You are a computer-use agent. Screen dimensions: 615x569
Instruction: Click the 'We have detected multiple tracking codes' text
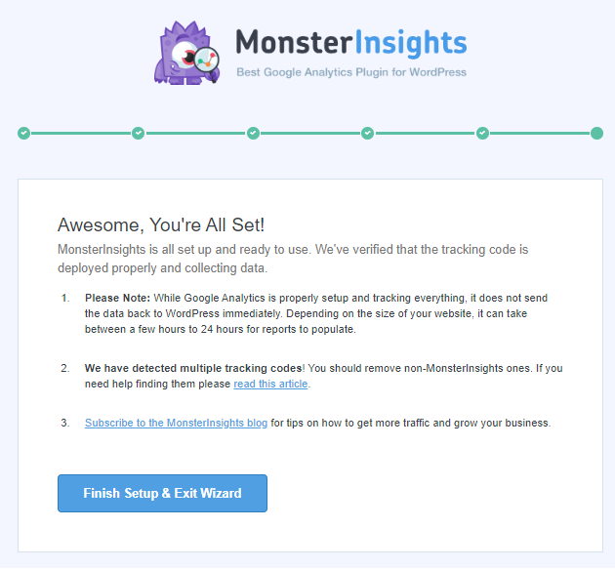[x=193, y=368]
